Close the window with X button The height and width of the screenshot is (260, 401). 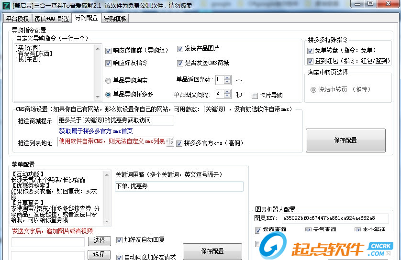pos(388,4)
